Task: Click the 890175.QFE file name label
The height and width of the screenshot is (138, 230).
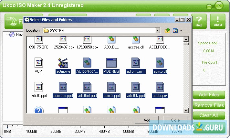Action: coord(39,47)
